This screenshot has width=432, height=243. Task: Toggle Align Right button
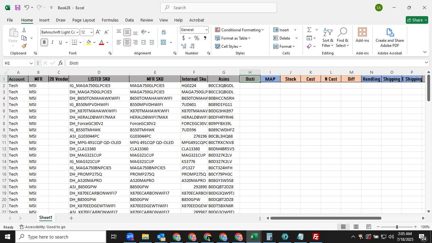pos(135,42)
